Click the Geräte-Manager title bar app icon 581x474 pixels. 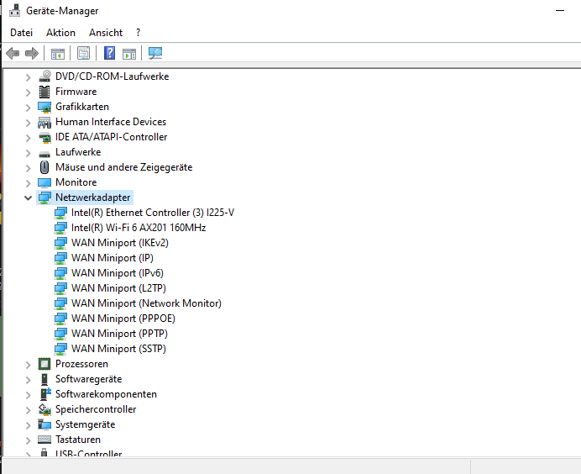15,10
